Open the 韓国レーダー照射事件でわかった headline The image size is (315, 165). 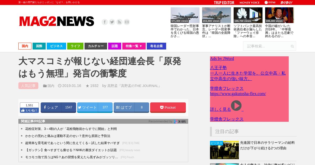click(185, 31)
